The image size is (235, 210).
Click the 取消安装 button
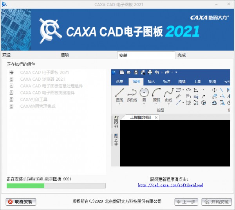[x=21, y=202]
